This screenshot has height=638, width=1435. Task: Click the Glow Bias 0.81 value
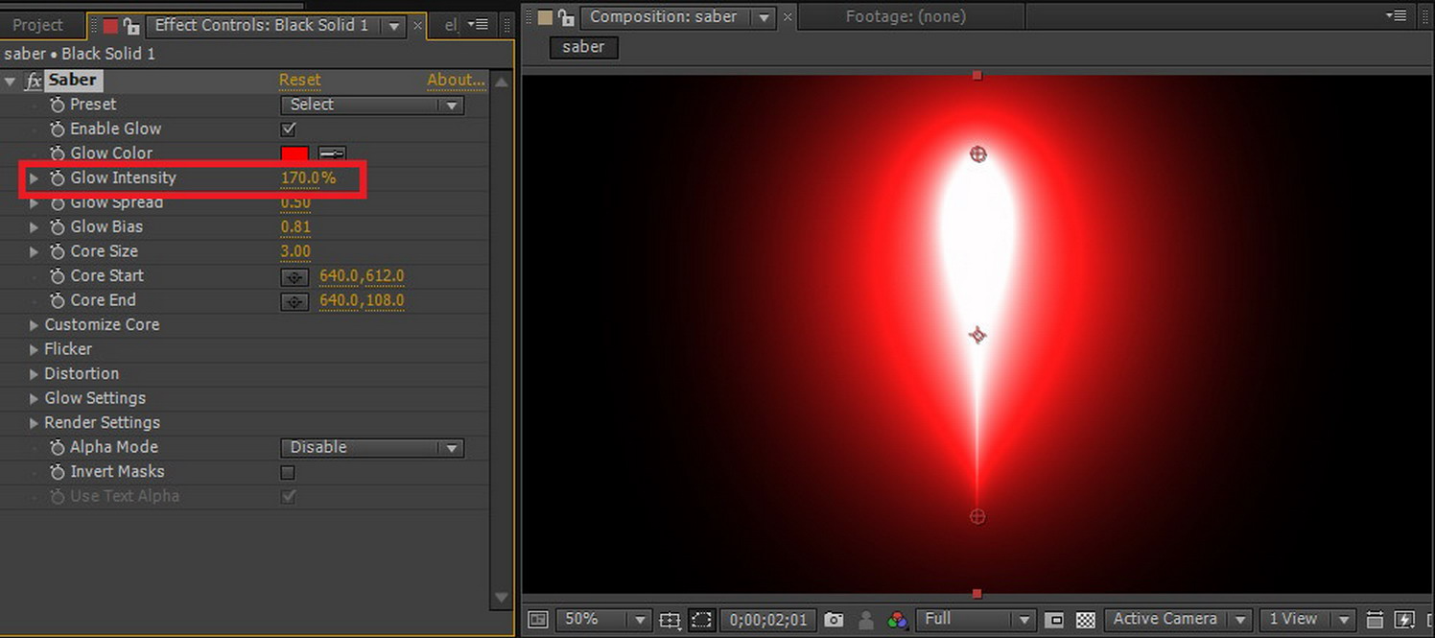tap(295, 227)
